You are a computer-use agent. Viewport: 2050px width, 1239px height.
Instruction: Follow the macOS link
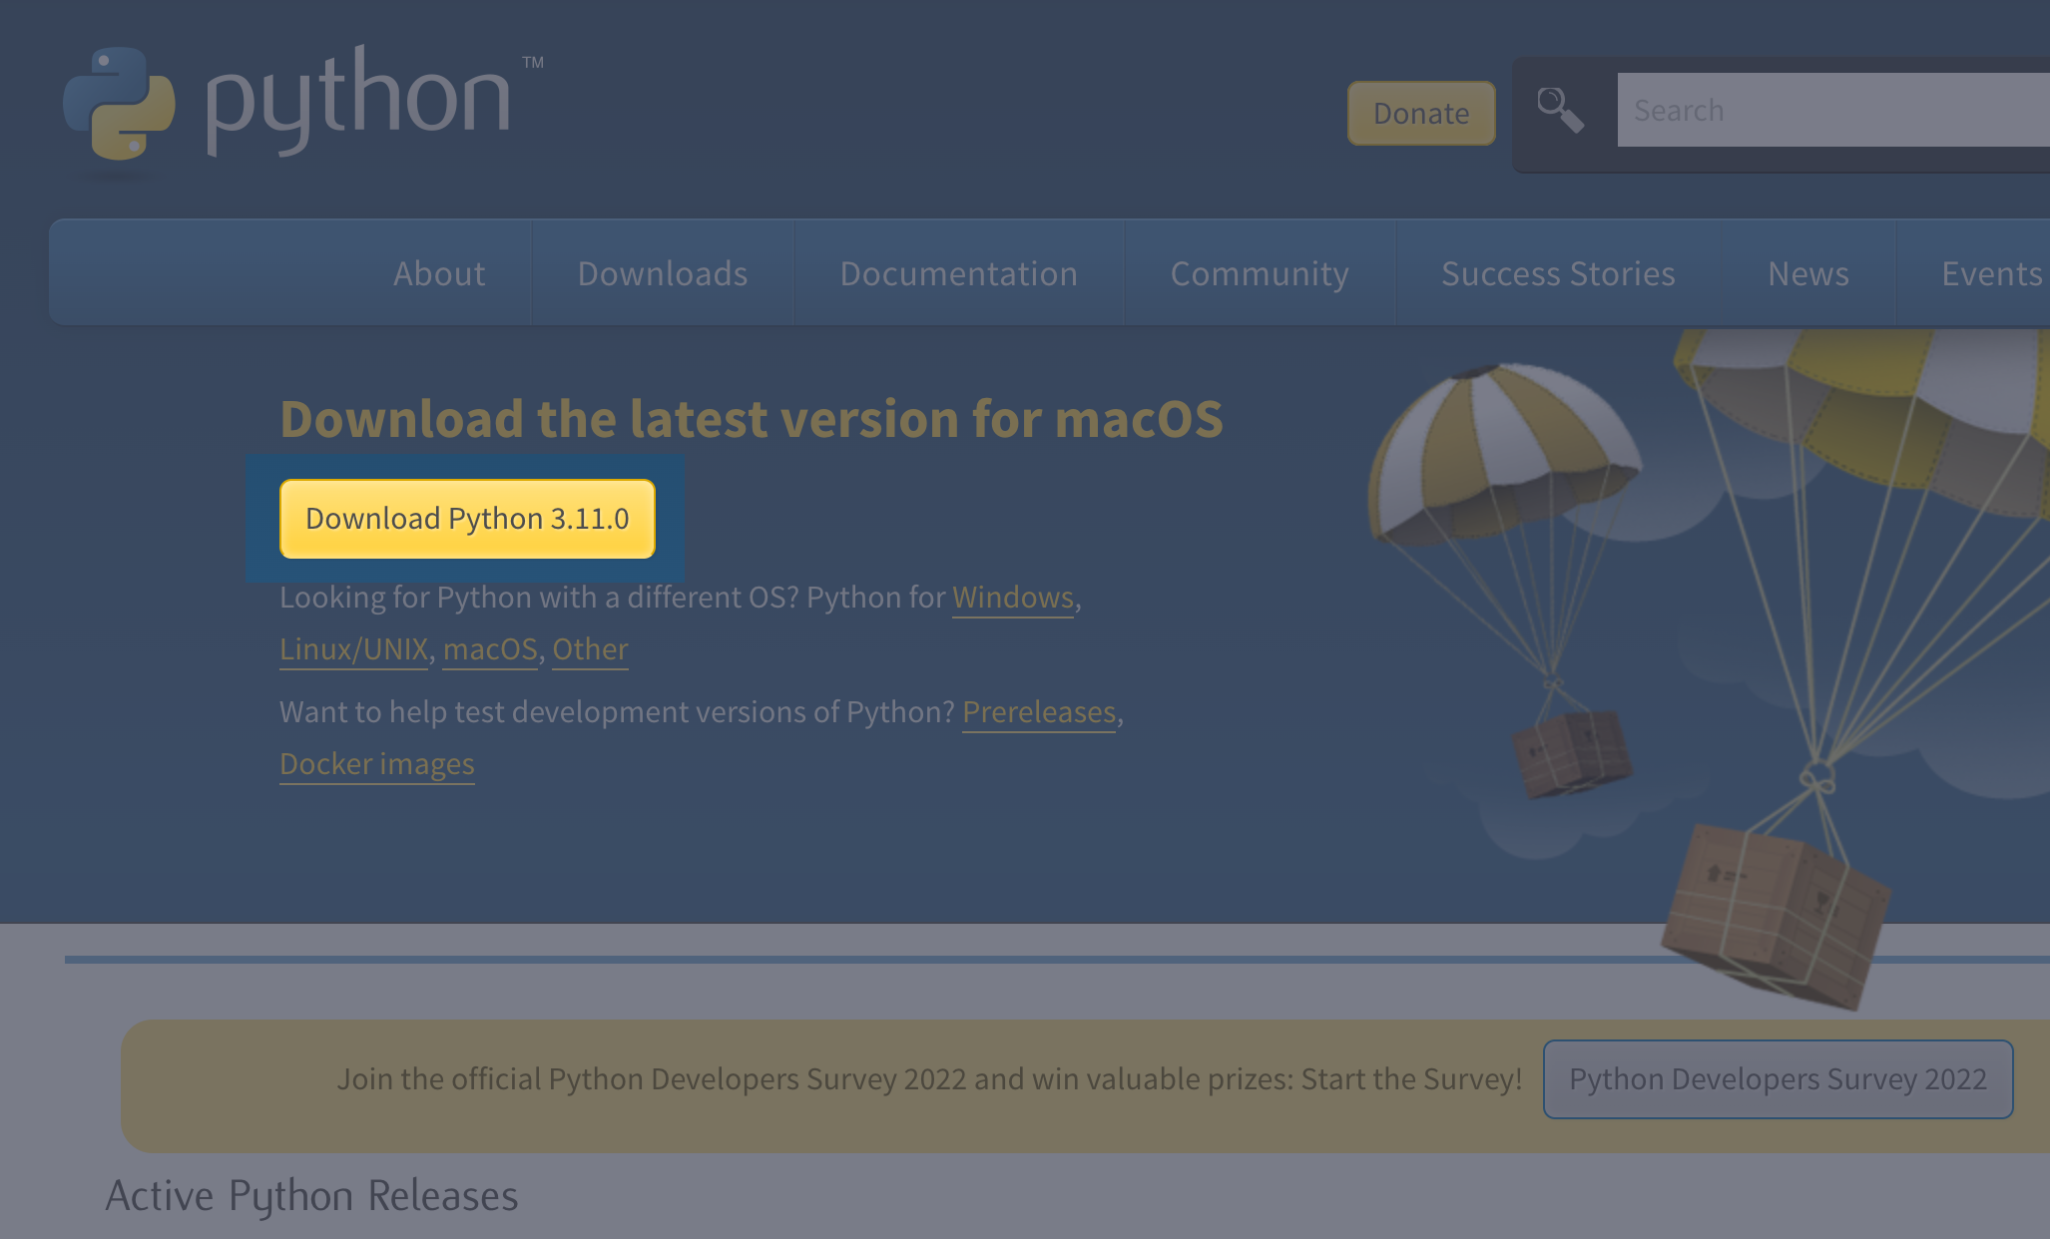(x=490, y=649)
